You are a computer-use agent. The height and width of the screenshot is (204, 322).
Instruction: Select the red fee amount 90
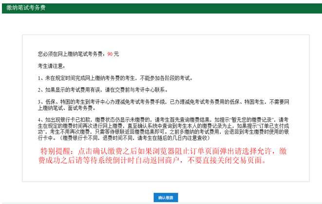[x=110, y=54]
